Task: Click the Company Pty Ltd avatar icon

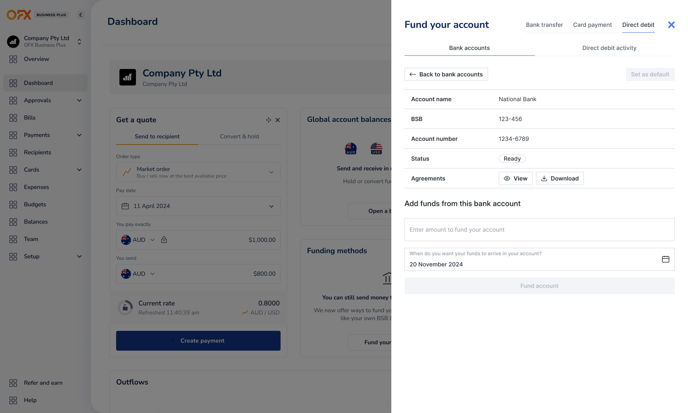Action: tap(13, 41)
